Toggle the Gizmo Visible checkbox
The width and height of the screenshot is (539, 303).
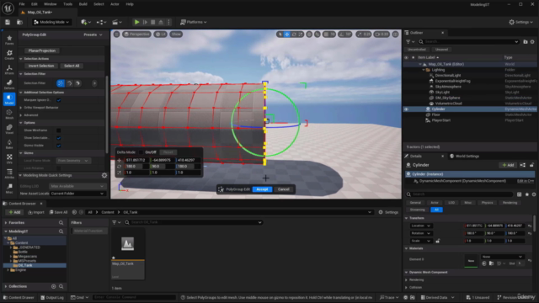(x=59, y=146)
